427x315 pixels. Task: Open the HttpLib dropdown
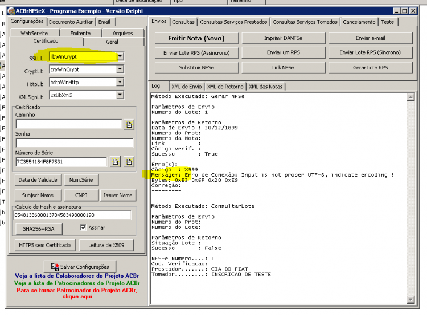click(x=120, y=82)
